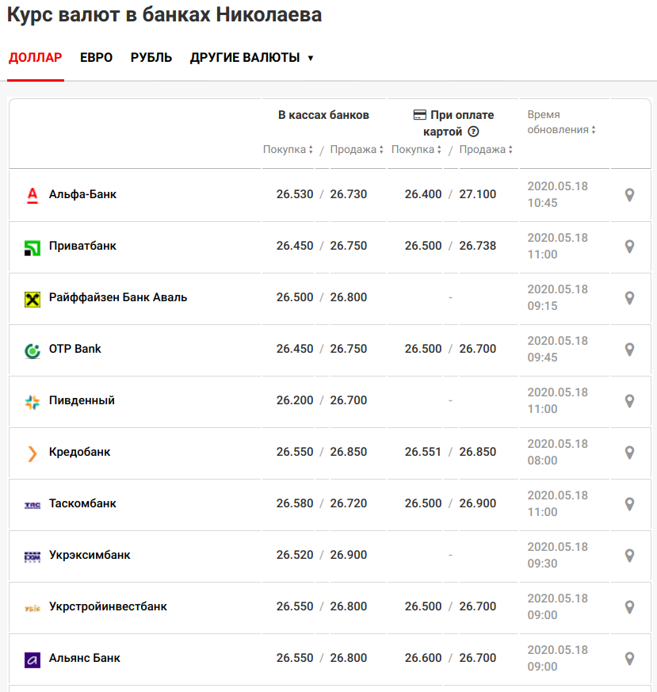Open the Таскомбанк link

[x=82, y=503]
